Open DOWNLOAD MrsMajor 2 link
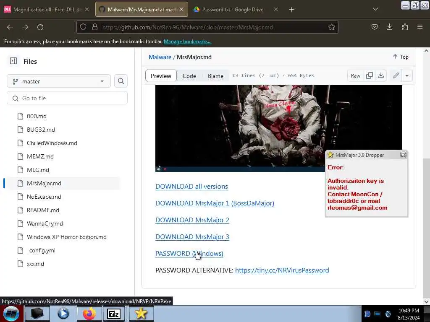Viewport: 430px width, 322px height. 192,220
